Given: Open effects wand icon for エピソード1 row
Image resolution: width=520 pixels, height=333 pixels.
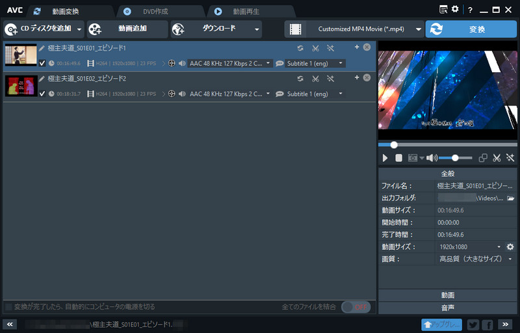Looking at the screenshot, I should tap(330, 48).
